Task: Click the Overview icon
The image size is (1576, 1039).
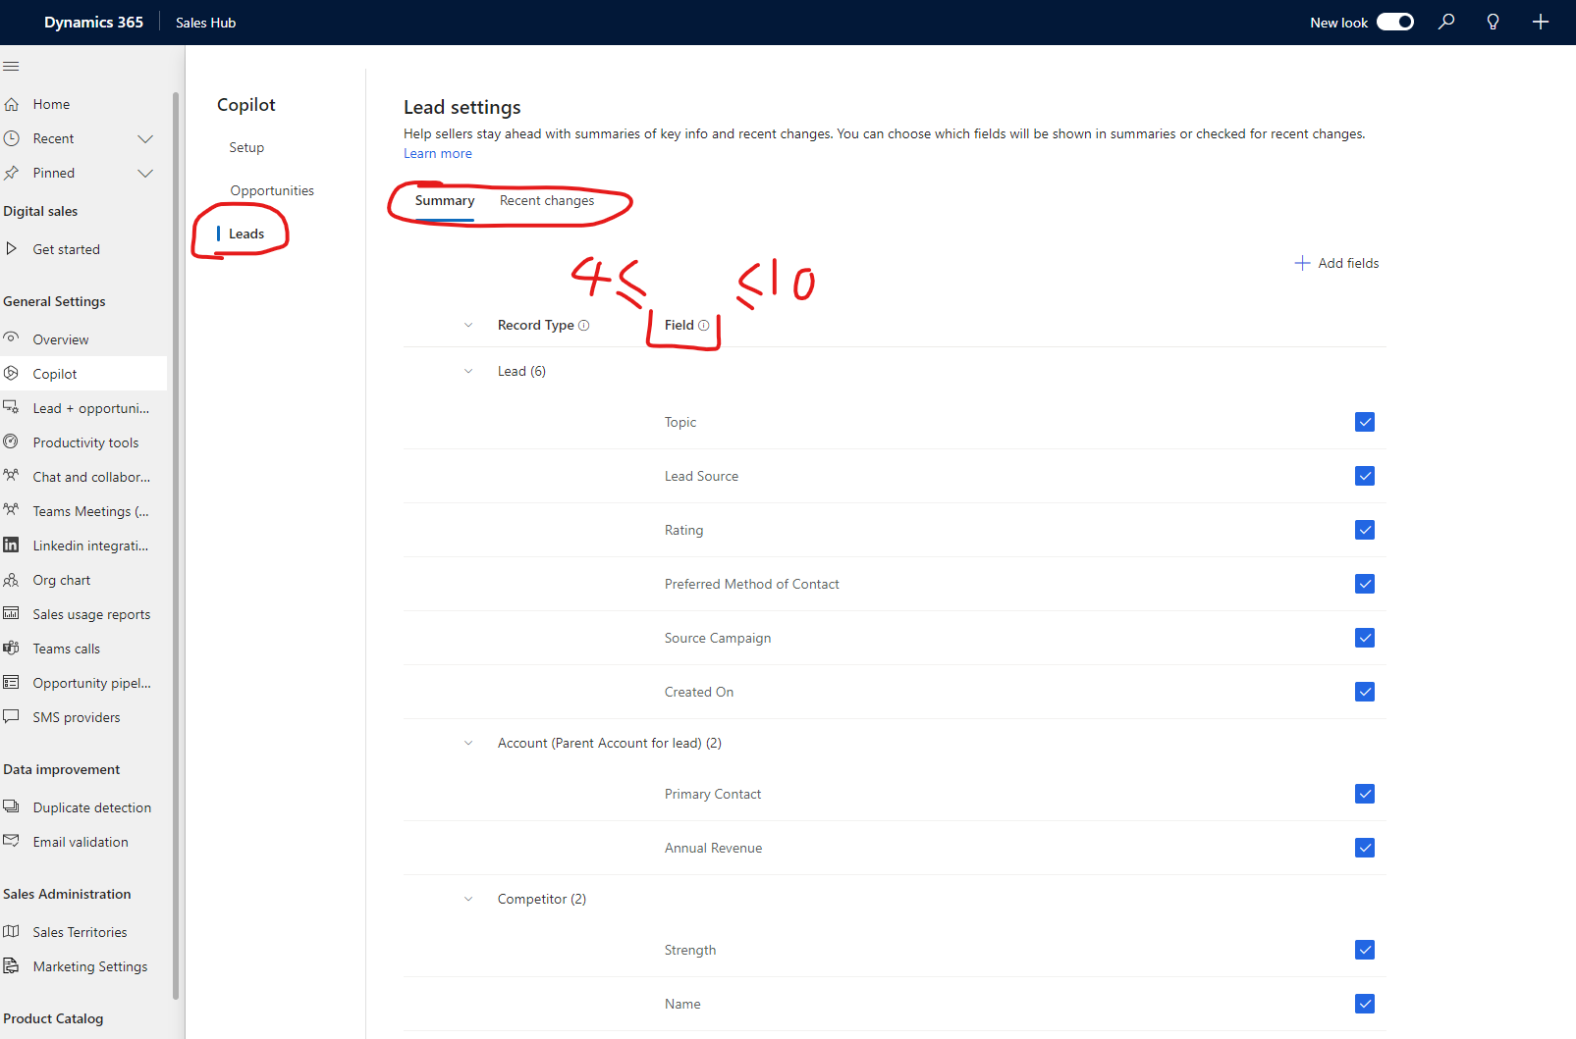Action: point(12,338)
